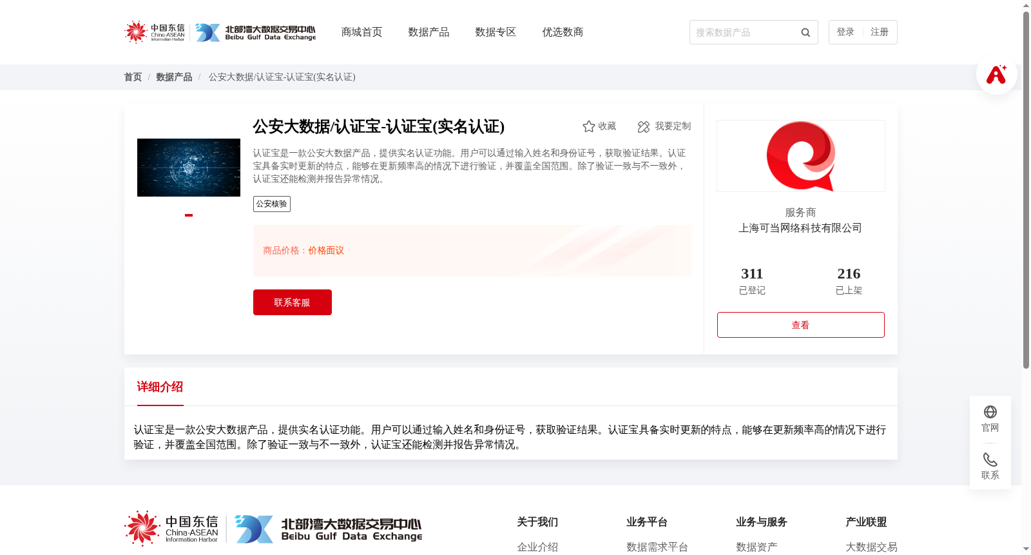
Task: Open footer 大数据交易 link
Action: tap(871, 547)
